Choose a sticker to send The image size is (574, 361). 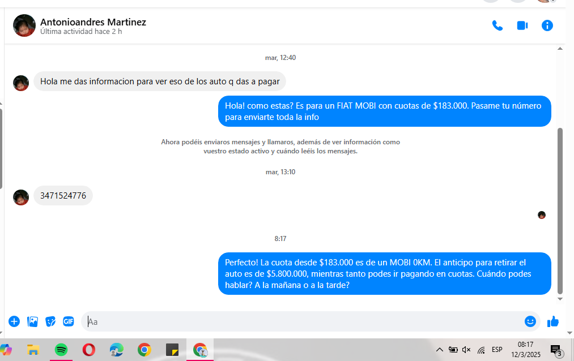click(x=50, y=321)
